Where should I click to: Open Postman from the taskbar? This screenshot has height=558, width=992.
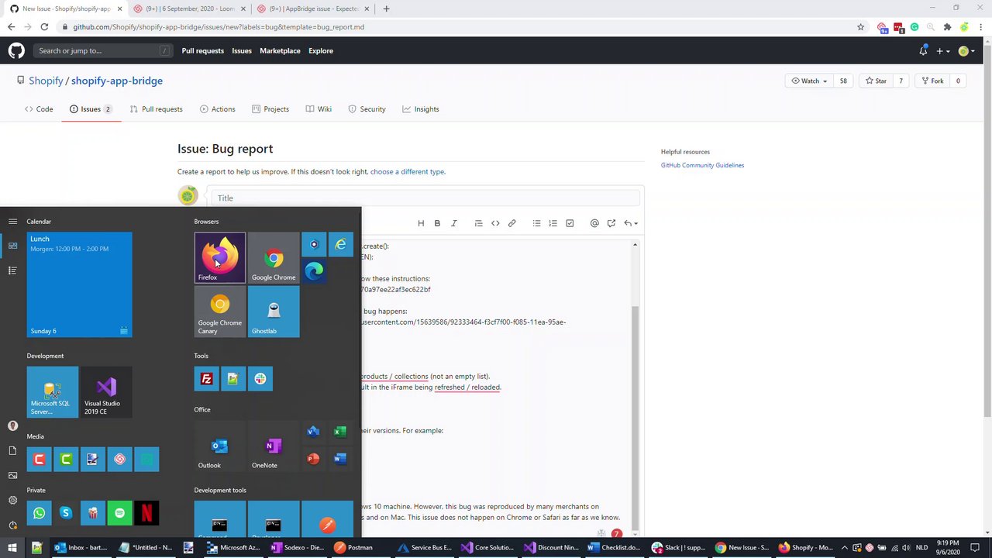[x=353, y=548]
